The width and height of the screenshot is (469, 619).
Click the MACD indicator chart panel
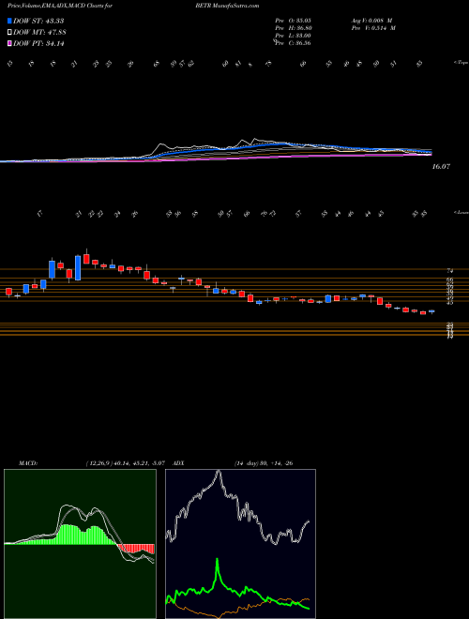pyautogui.click(x=80, y=544)
